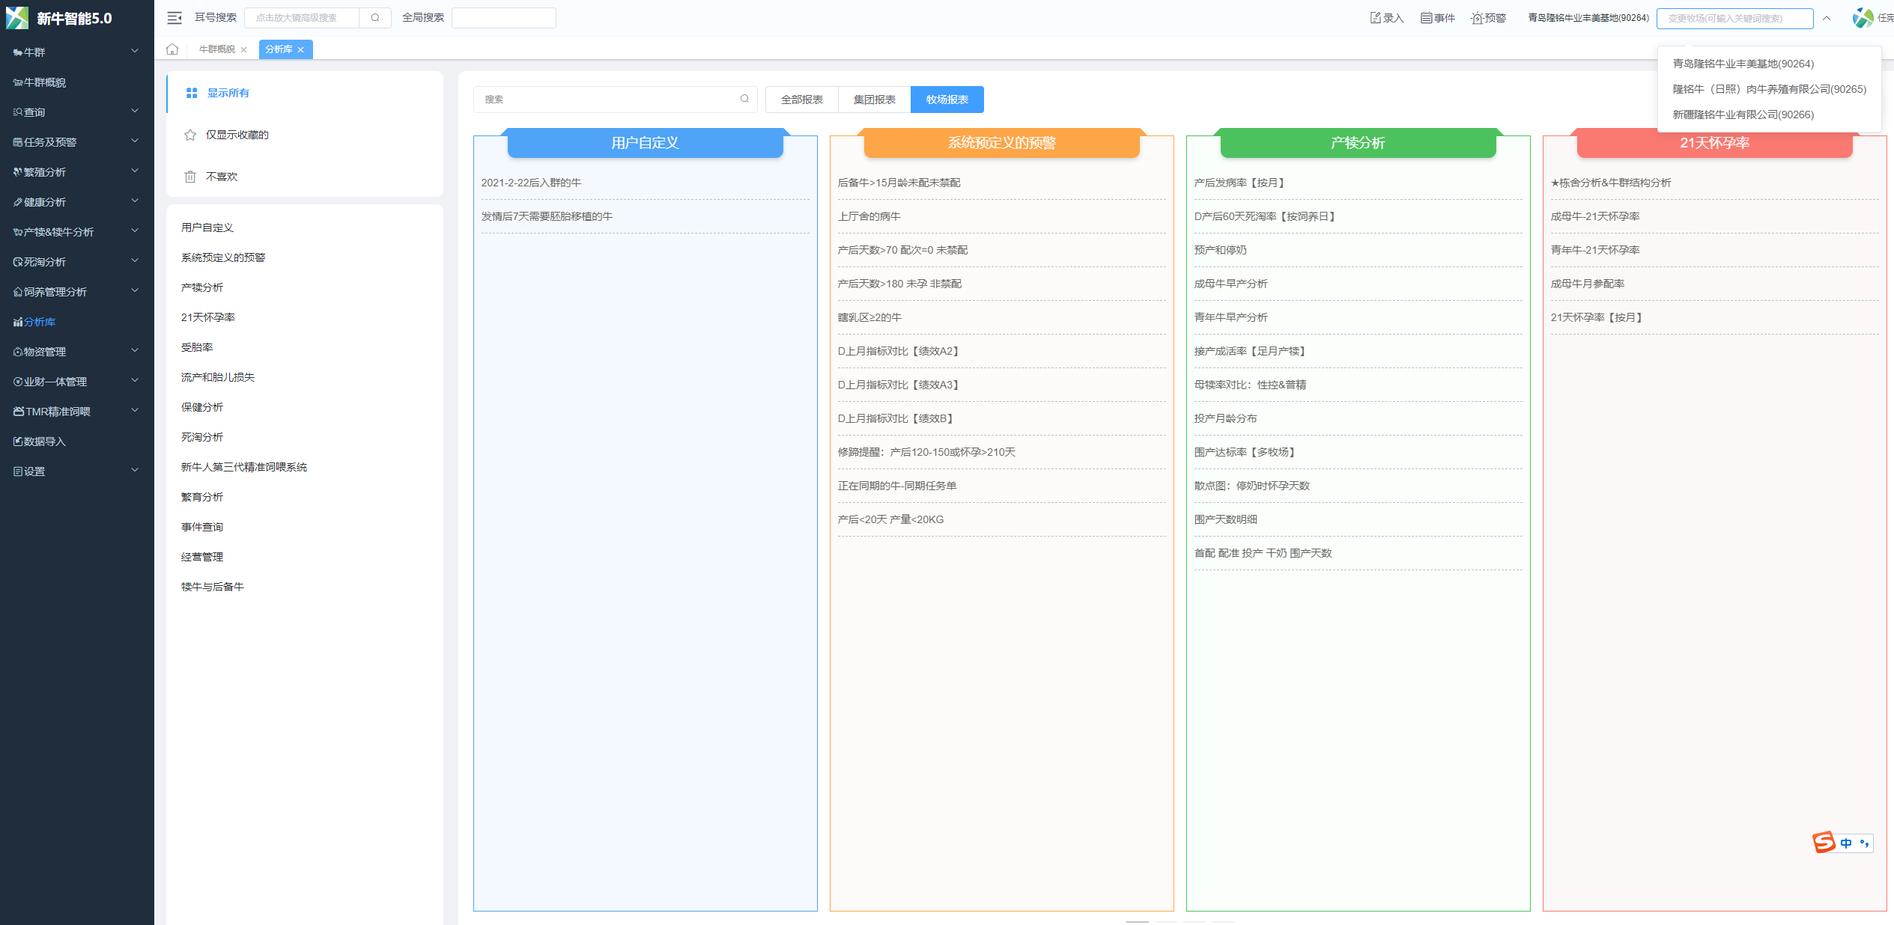Expand the TMR精准饲喂 sidebar menu
The width and height of the screenshot is (1894, 925).
[76, 412]
